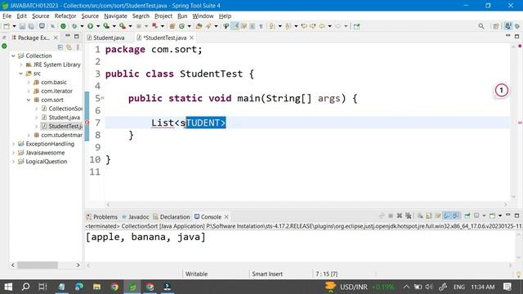The image size is (523, 294).
Task: Toggle Block Selection Mode in toolbar
Action: 253,26
